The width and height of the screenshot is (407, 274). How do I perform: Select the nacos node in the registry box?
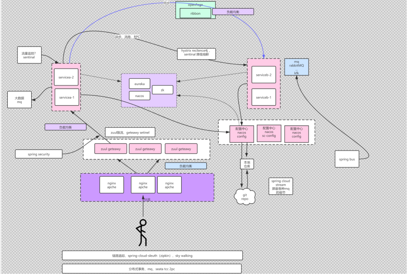pos(140,96)
